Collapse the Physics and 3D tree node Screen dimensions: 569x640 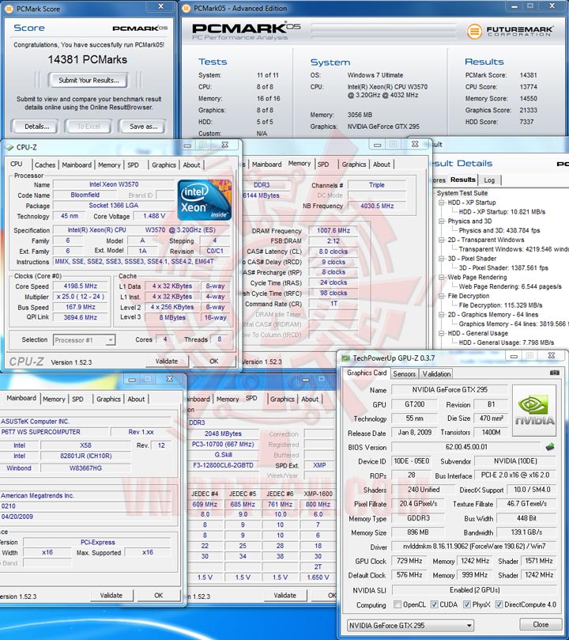pos(441,222)
